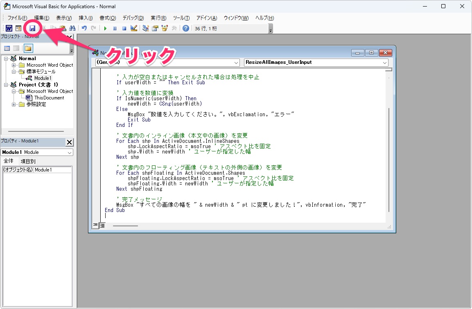Open the 挿入 menu
Screen dimensions: 472x309
(85, 18)
